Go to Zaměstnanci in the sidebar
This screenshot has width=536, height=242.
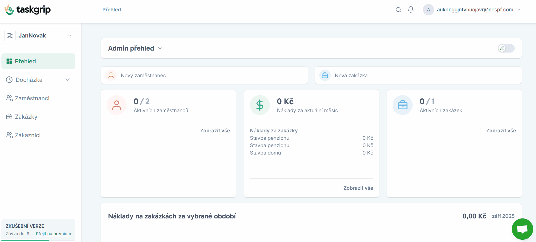(32, 98)
